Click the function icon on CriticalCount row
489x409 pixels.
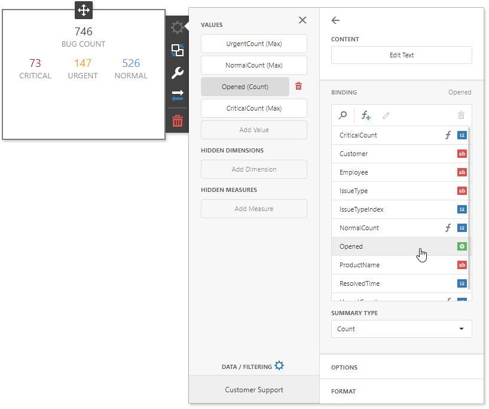pyautogui.click(x=448, y=135)
